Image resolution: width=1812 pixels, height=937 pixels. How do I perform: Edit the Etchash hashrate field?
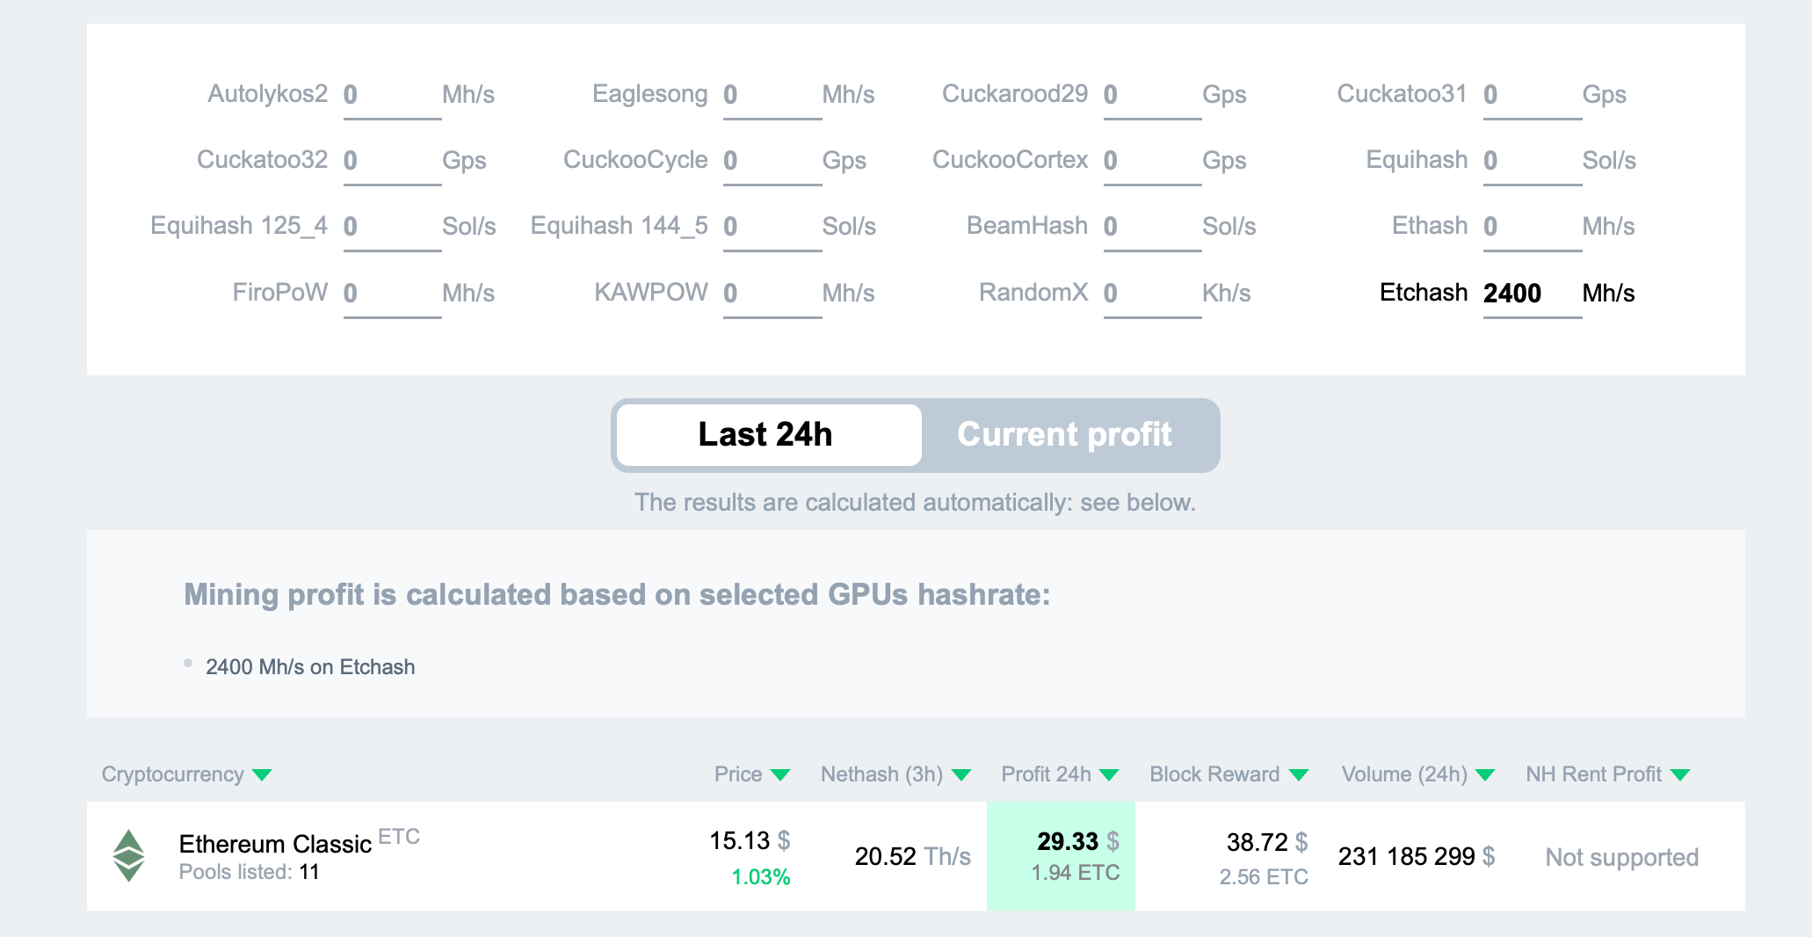coord(1530,293)
